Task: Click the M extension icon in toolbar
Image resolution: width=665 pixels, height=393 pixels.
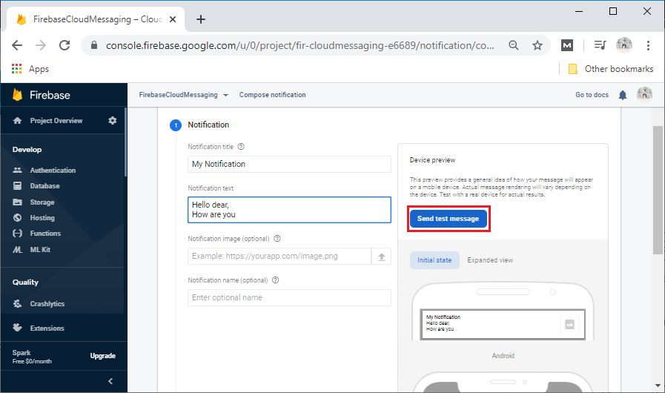Action: pos(567,45)
